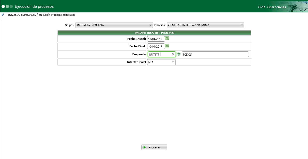
Task: Click the TODOS employee name field
Action: pyautogui.click(x=215, y=55)
